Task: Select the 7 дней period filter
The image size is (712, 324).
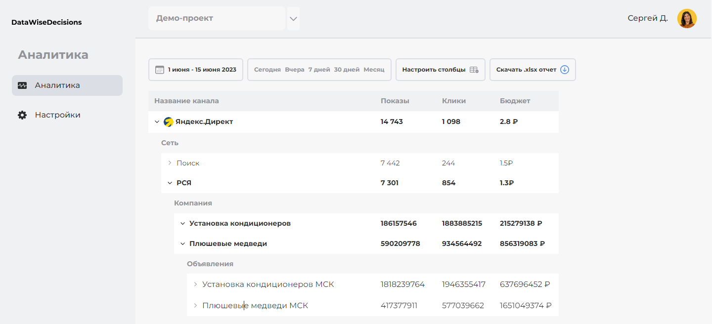Action: tap(319, 70)
